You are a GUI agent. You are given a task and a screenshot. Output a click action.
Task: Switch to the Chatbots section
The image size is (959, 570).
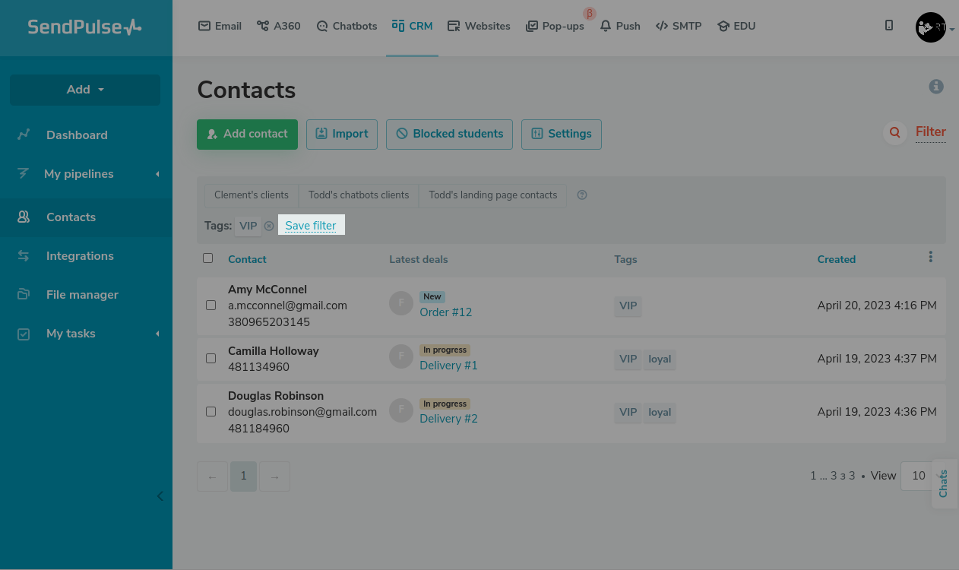click(x=347, y=26)
